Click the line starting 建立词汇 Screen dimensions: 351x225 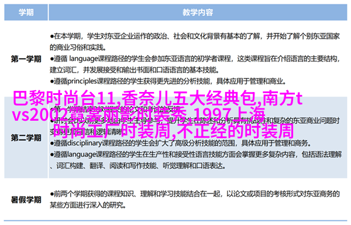pyautogui.click(x=135, y=70)
